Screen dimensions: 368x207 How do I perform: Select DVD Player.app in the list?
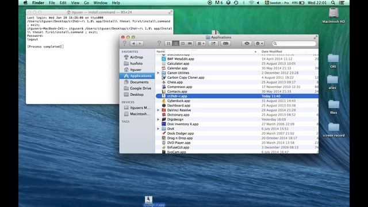[x=237, y=143]
